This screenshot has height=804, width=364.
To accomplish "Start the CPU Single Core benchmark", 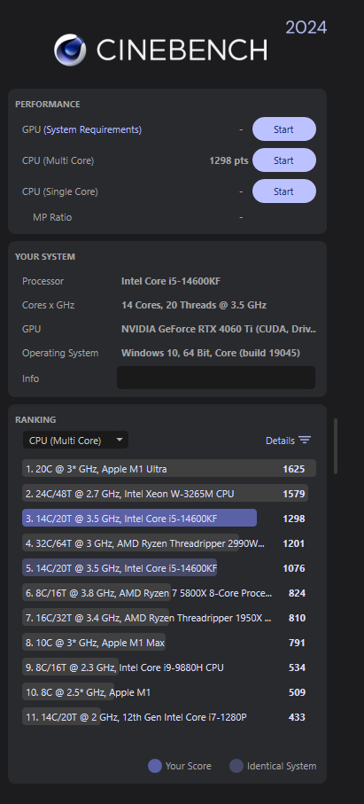I will click(284, 191).
